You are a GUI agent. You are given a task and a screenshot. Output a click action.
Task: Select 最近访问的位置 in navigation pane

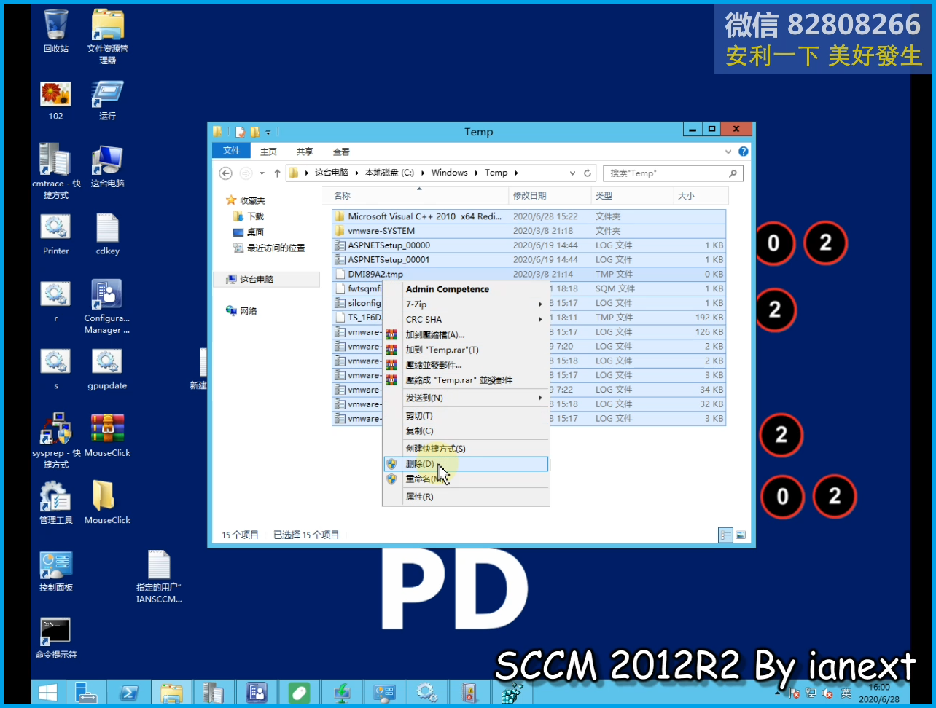pyautogui.click(x=268, y=248)
